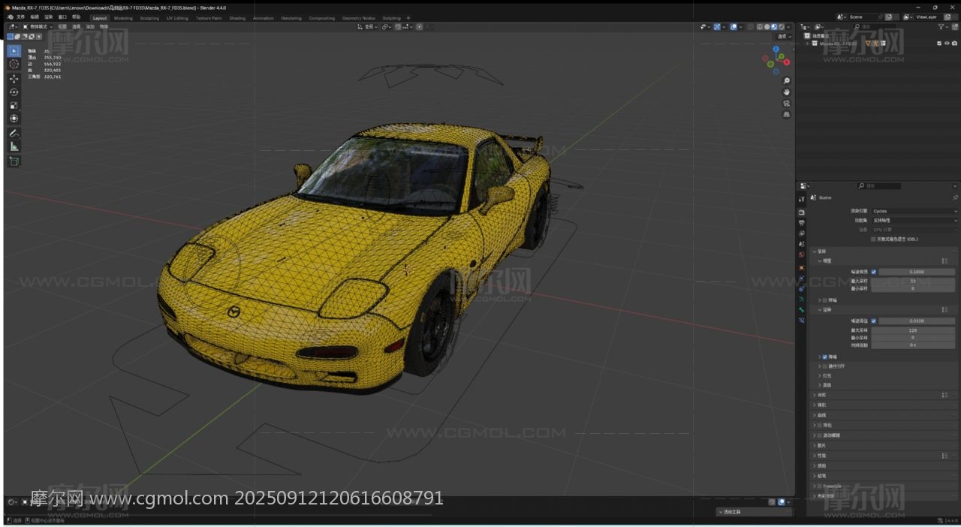
Task: Open the transform orientation global dropdown
Action: 369,27
